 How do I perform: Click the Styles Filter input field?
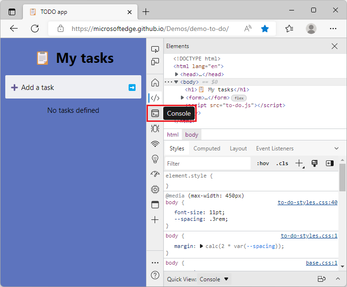coord(208,163)
